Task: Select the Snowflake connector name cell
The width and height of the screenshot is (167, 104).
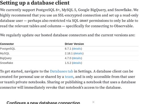Action: 7,63
